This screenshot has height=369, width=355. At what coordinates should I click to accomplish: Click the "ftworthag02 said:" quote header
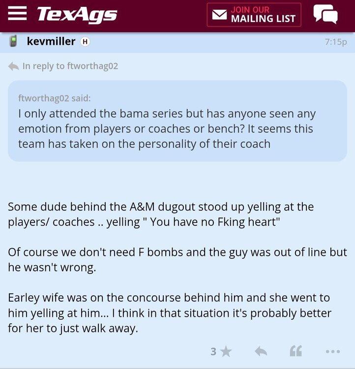tap(54, 98)
